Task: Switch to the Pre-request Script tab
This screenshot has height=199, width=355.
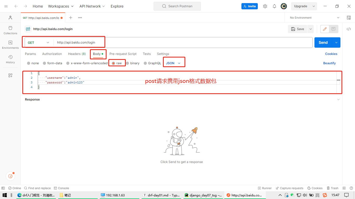Action: pyautogui.click(x=123, y=54)
